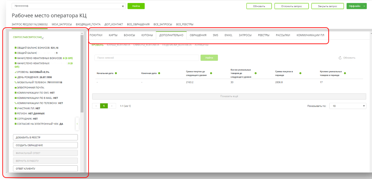
Task: Click info icon next to Начальная дата
Action: pyautogui.click(x=116, y=73)
